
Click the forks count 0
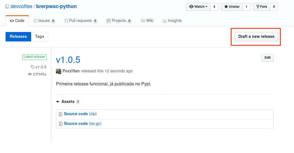pos(274,7)
